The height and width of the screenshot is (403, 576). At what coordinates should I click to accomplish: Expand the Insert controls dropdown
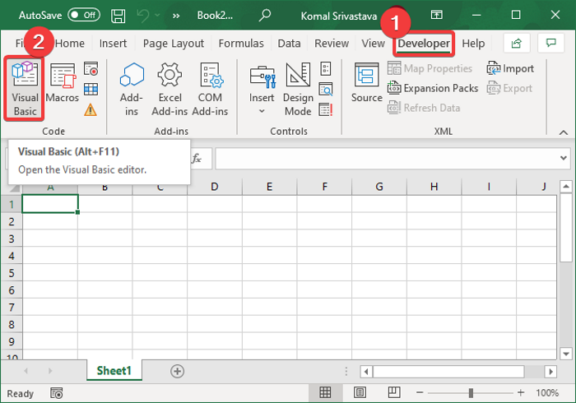(262, 89)
